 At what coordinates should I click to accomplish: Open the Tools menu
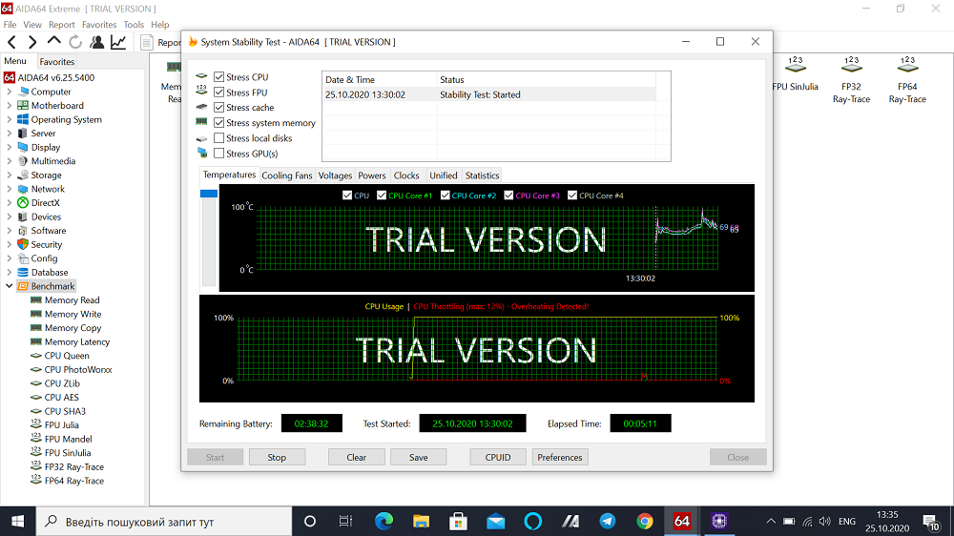134,25
